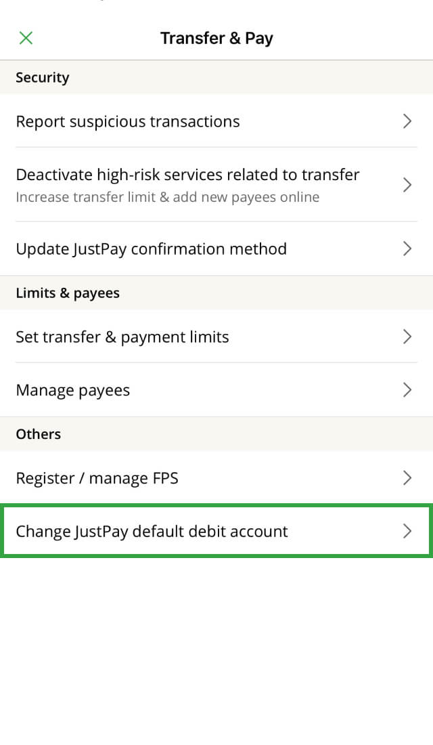Tap the chevron for Update JustPay confirmation method
The height and width of the screenshot is (745, 433).
tap(407, 249)
